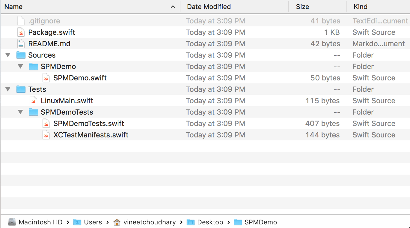The width and height of the screenshot is (410, 228).
Task: Click the .gitignore file icon
Action: 21,21
